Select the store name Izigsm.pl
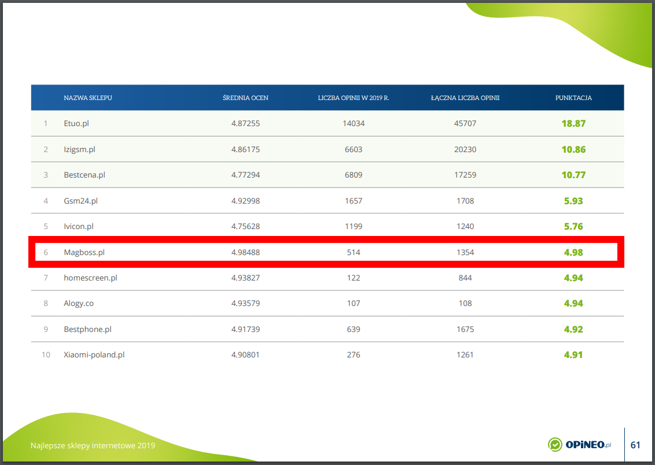Image resolution: width=655 pixels, height=465 pixels. click(x=79, y=149)
